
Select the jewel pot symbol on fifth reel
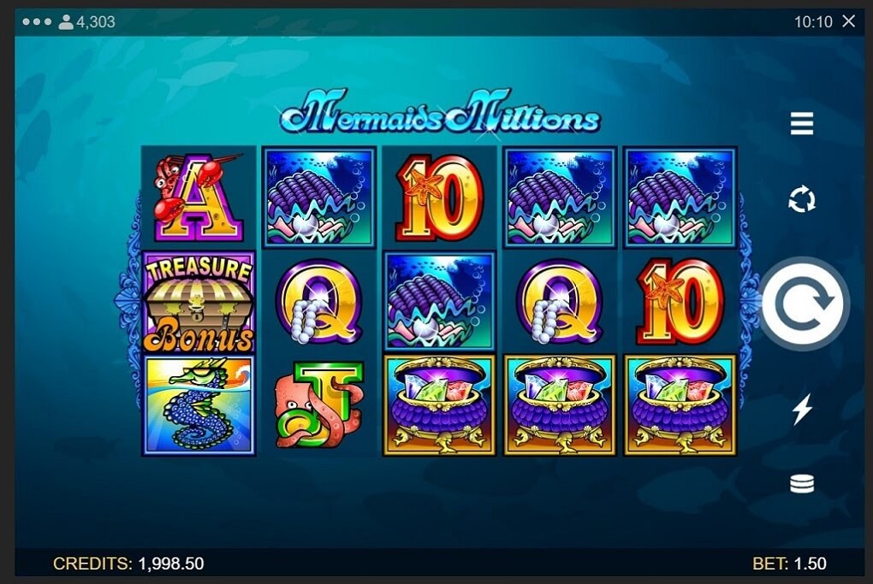click(680, 405)
